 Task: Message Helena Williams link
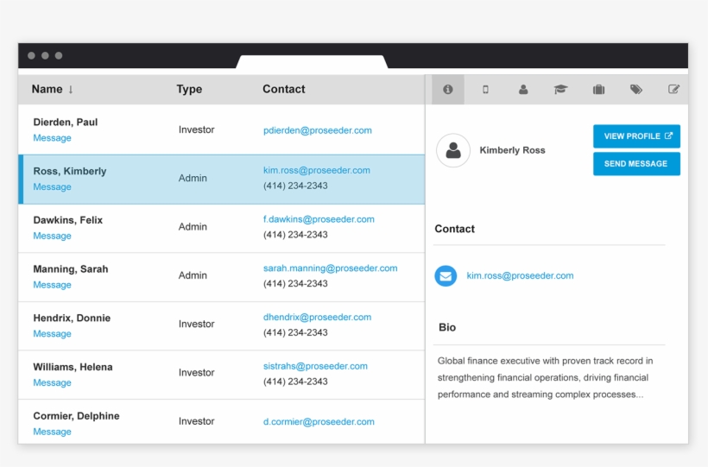tap(53, 382)
